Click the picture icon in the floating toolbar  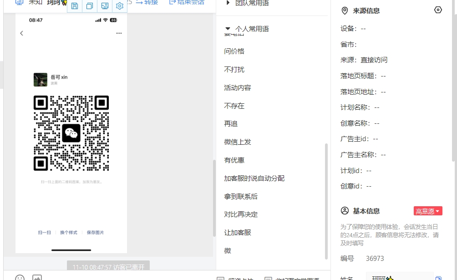coord(105,6)
